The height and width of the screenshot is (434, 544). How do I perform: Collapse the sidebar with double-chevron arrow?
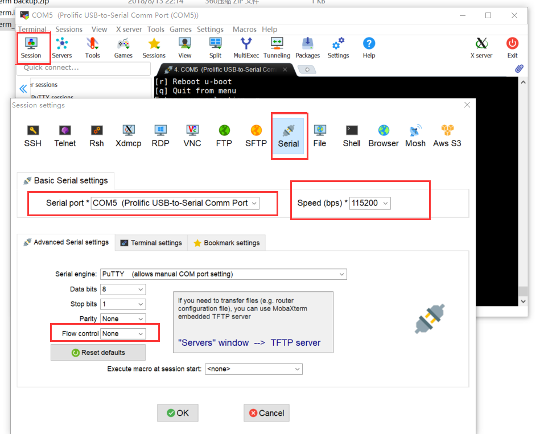point(23,89)
